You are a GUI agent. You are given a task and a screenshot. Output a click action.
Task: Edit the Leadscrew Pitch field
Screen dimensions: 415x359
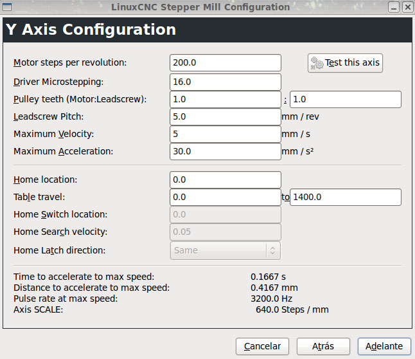225,116
